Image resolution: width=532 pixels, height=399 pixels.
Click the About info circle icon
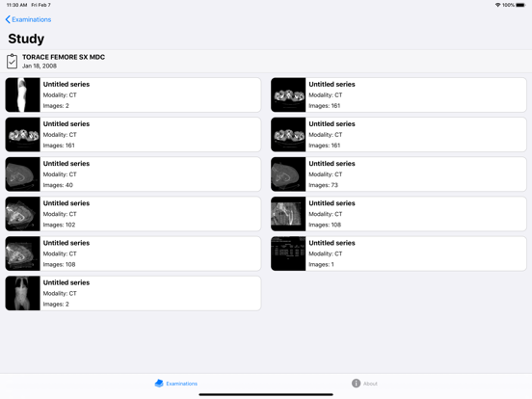pyautogui.click(x=356, y=384)
